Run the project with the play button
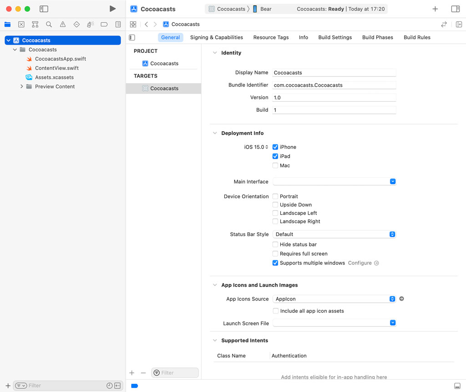The height and width of the screenshot is (392, 466). (x=112, y=8)
